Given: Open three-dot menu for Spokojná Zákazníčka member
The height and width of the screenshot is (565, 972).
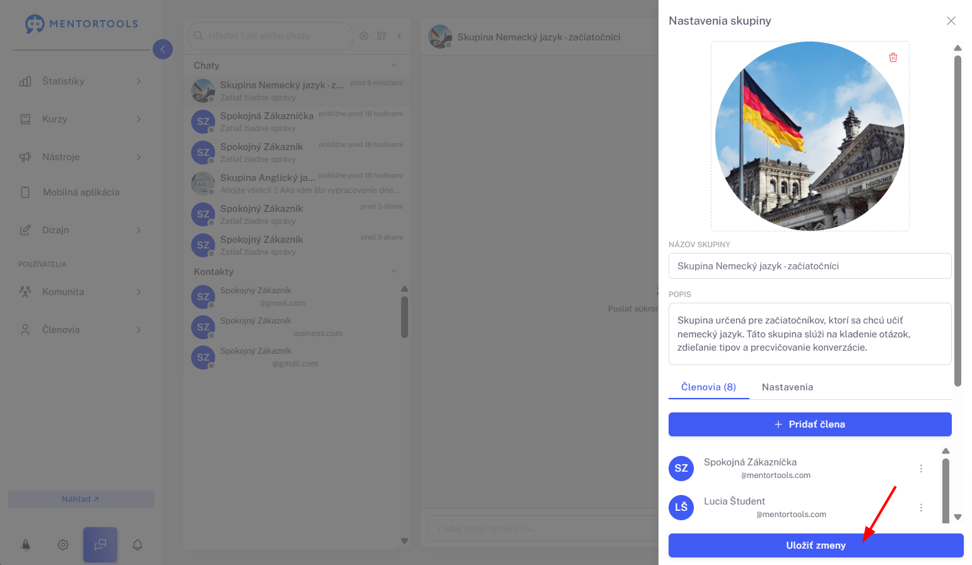Looking at the screenshot, I should coord(921,469).
